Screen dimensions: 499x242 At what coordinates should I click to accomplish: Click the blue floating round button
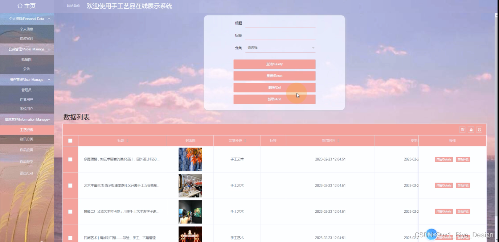coord(431,234)
